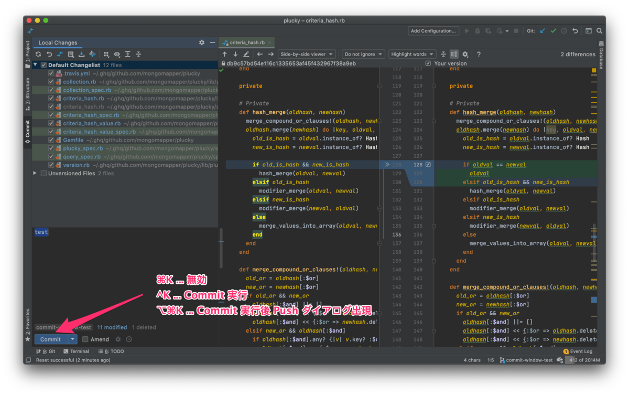Image resolution: width=629 pixels, height=395 pixels.
Task: Open the TODO tool window tab
Action: click(111, 351)
